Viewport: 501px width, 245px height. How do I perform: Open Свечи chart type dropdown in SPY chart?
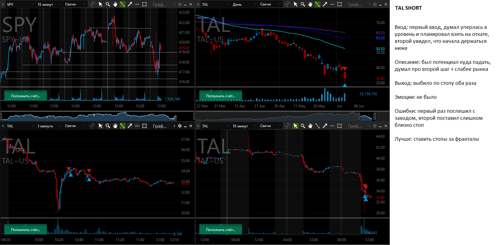click(x=75, y=4)
